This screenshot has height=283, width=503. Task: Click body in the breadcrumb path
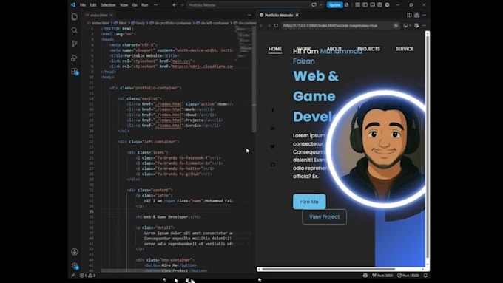click(138, 23)
